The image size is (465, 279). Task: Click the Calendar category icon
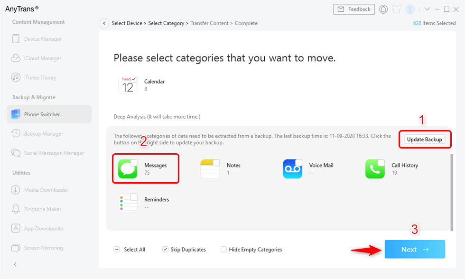tap(128, 85)
